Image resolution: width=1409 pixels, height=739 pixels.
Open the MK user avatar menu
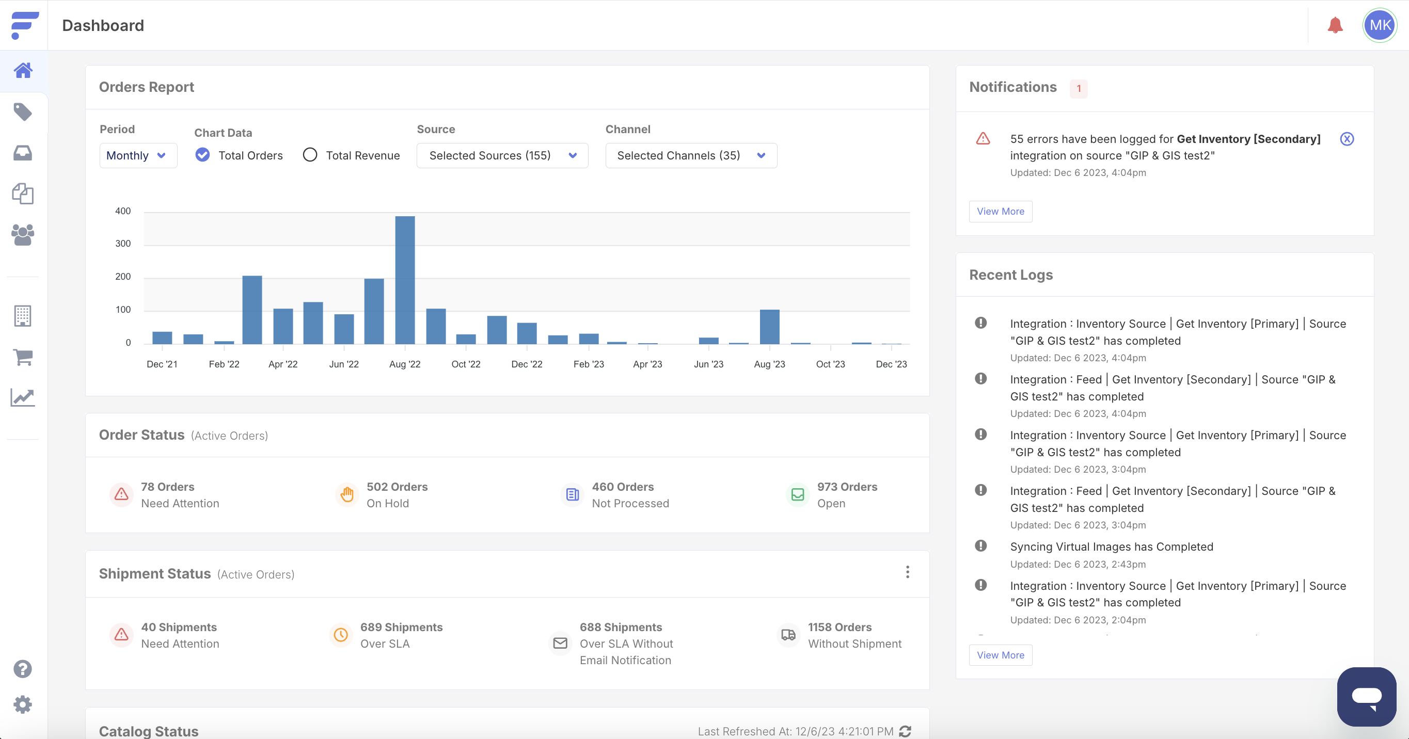tap(1380, 25)
